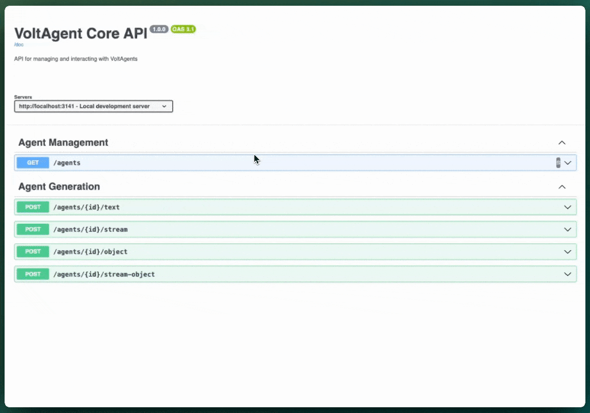Click the POST badge for /agents/{id}/stream

33,229
